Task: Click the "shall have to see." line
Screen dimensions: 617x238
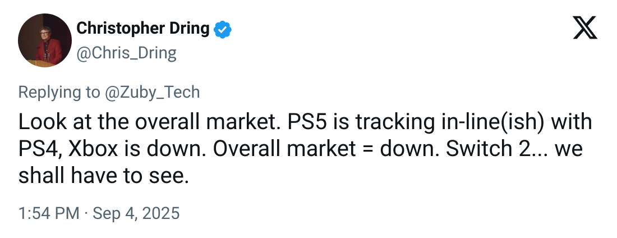Action: (x=102, y=176)
